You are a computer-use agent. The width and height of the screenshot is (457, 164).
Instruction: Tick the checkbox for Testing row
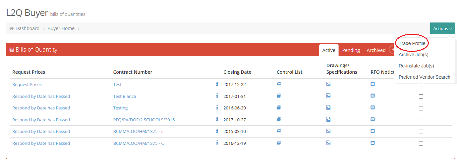click(421, 108)
